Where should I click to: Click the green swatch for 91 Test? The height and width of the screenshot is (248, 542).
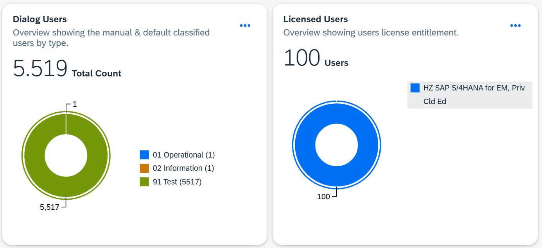(144, 182)
